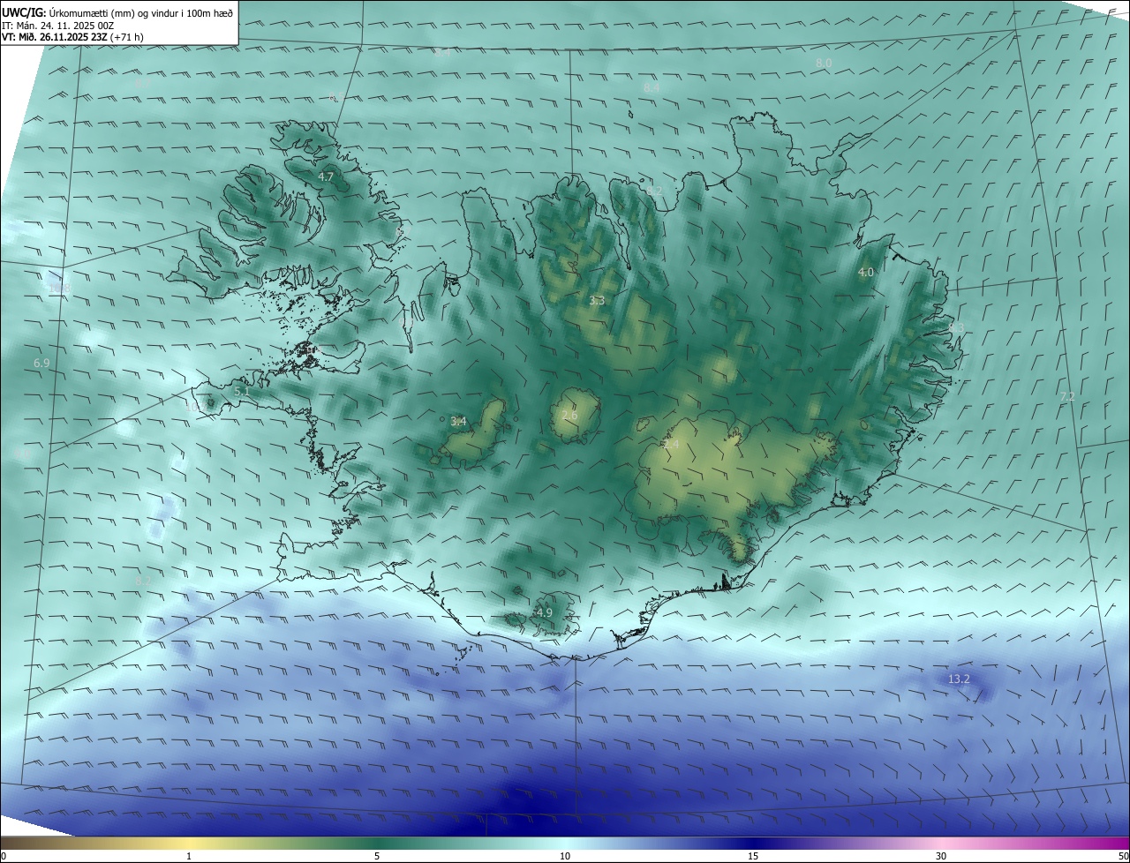Click the initial time line 'IT: Mán. 24. 11. 2025 00Z'
The image size is (1130, 863).
point(56,26)
